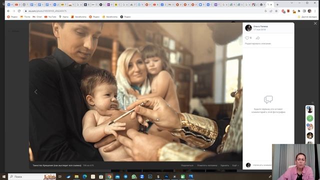Close the VK photo viewer with X
This screenshot has height=180, width=320.
click(315, 23)
